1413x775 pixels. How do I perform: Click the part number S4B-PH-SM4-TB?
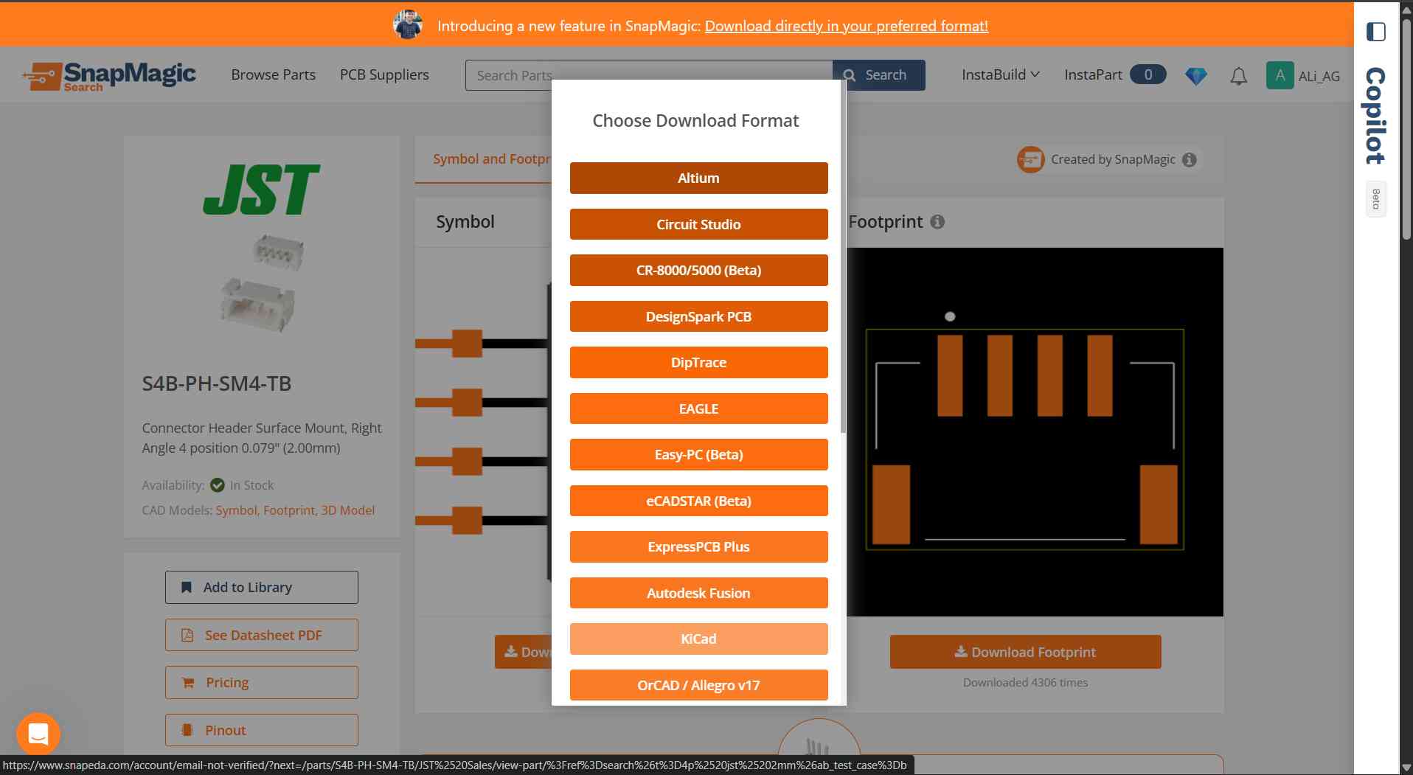click(216, 383)
